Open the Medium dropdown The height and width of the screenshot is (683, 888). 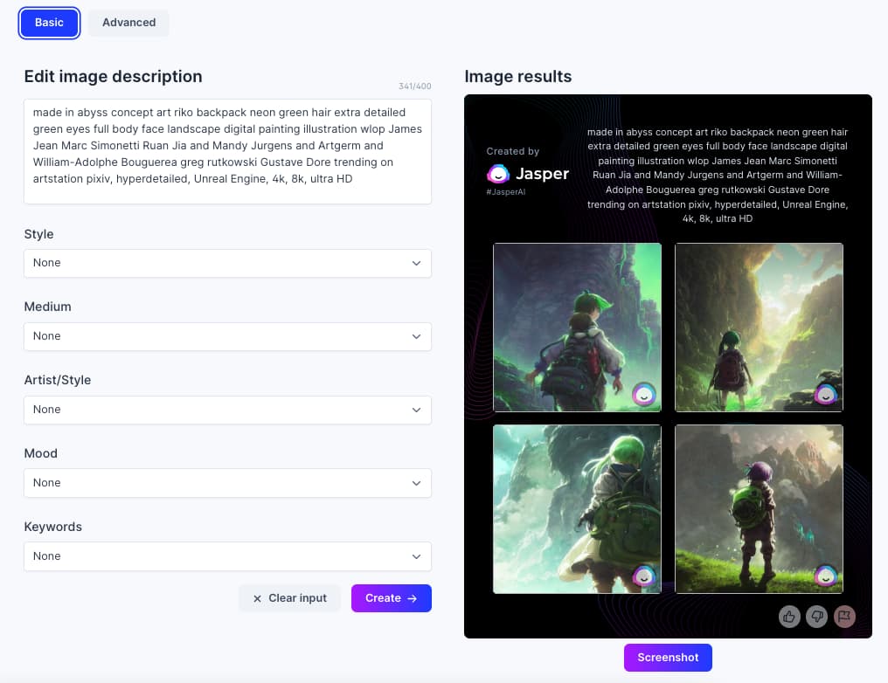[x=227, y=336]
